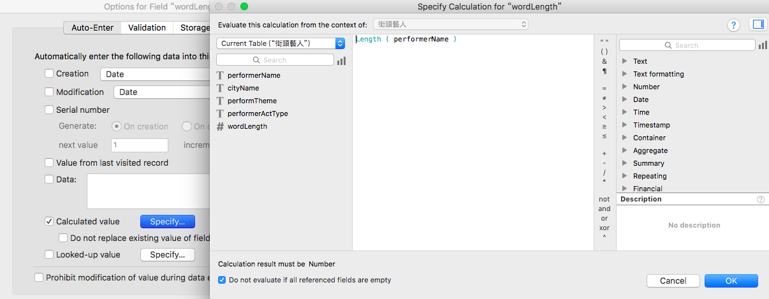Insert equals operator
Screen dimensions: 769x299
click(604, 89)
